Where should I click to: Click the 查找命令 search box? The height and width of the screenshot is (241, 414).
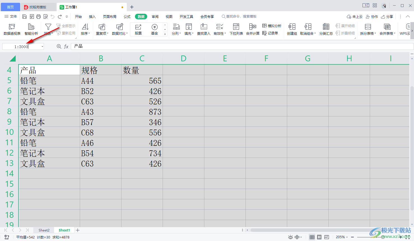click(x=239, y=17)
